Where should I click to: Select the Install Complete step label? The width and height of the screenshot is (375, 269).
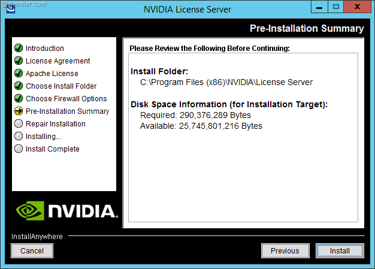(52, 149)
